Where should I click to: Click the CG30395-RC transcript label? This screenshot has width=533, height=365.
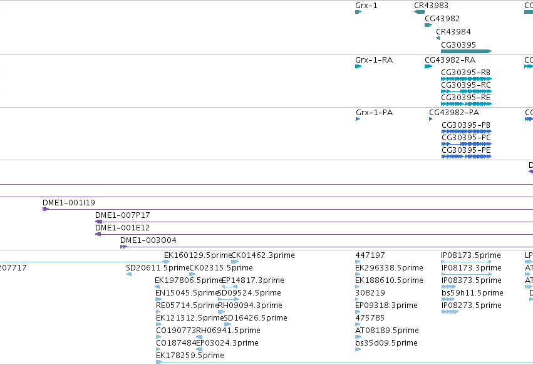(x=466, y=85)
